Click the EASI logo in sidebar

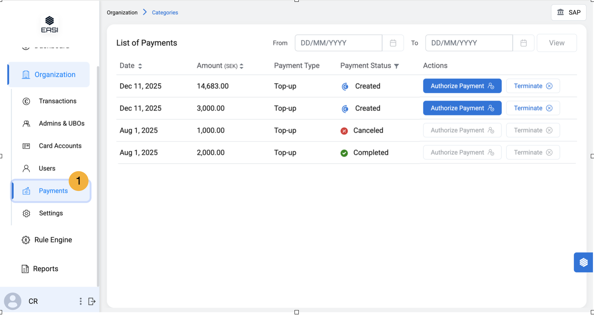pos(50,24)
